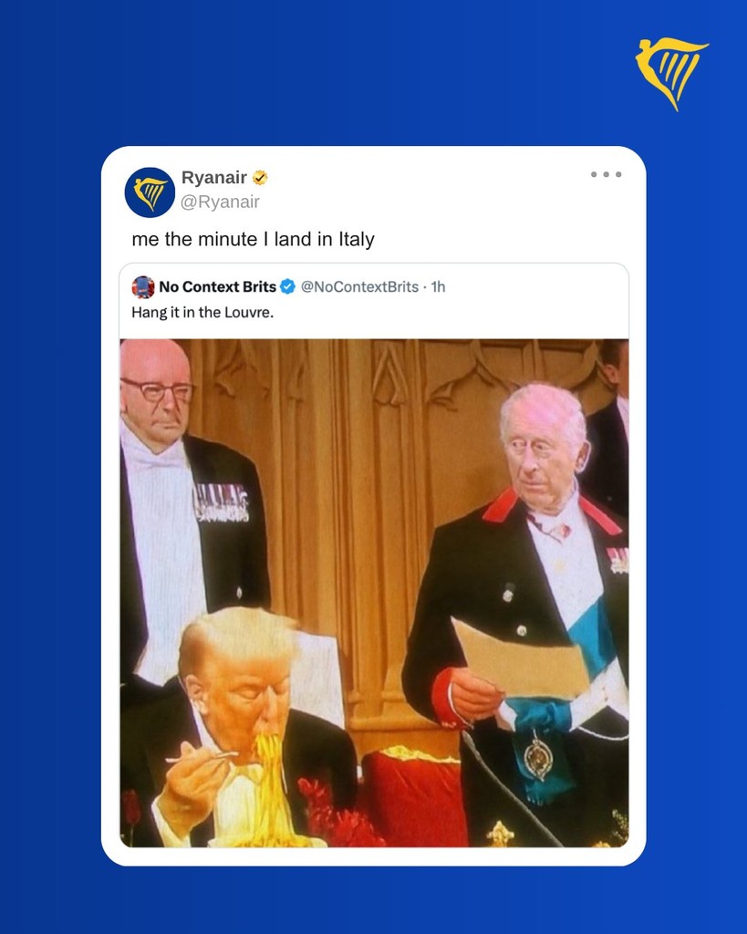Screen dimensions: 747x934
Task: Click the red velvet cushion on table
Action: (414, 798)
